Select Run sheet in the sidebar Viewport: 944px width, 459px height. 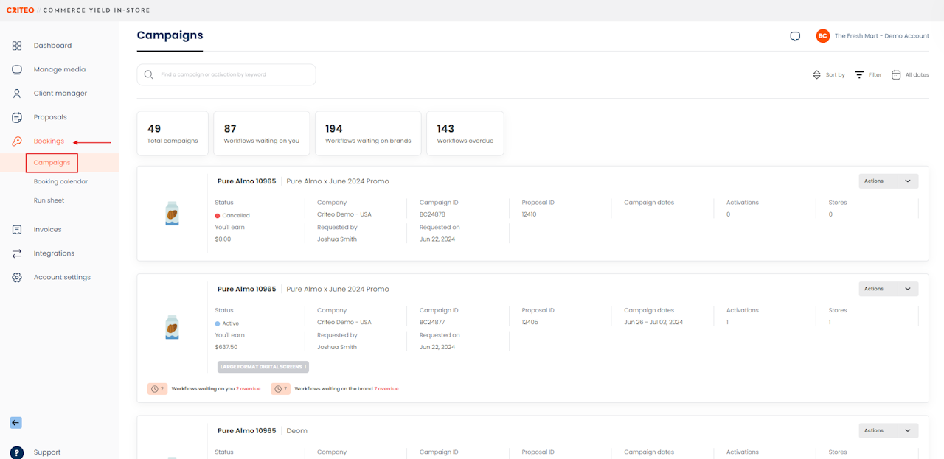coord(49,200)
